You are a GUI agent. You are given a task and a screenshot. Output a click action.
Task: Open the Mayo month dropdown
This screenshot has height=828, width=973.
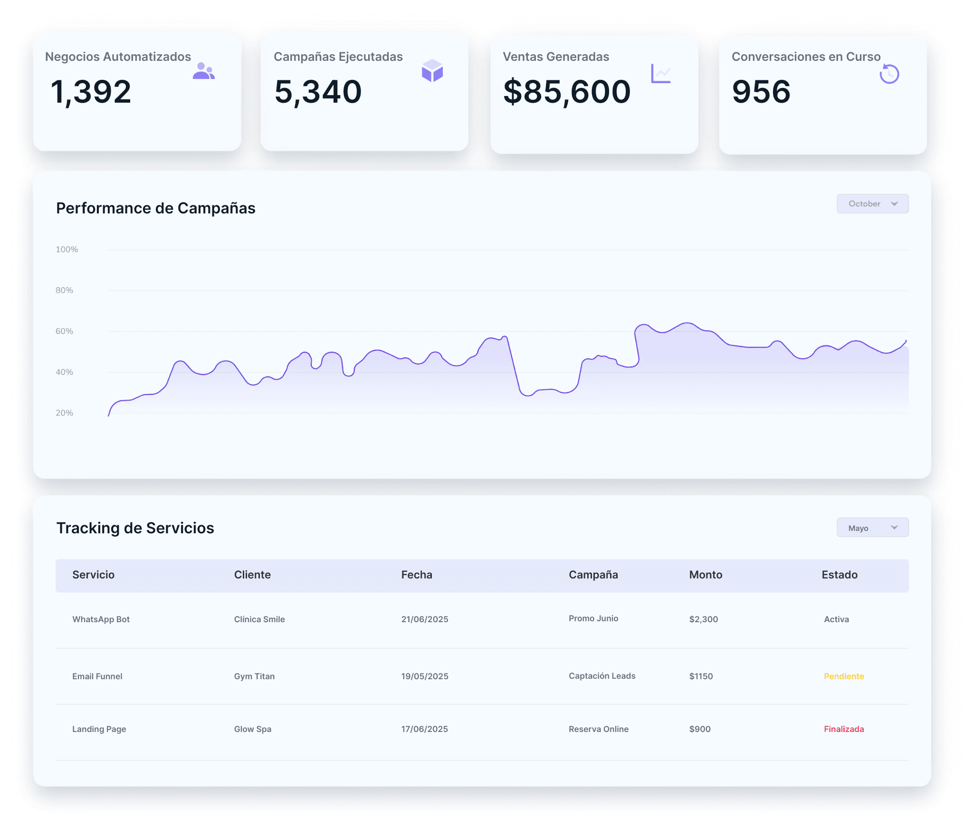pyautogui.click(x=872, y=528)
